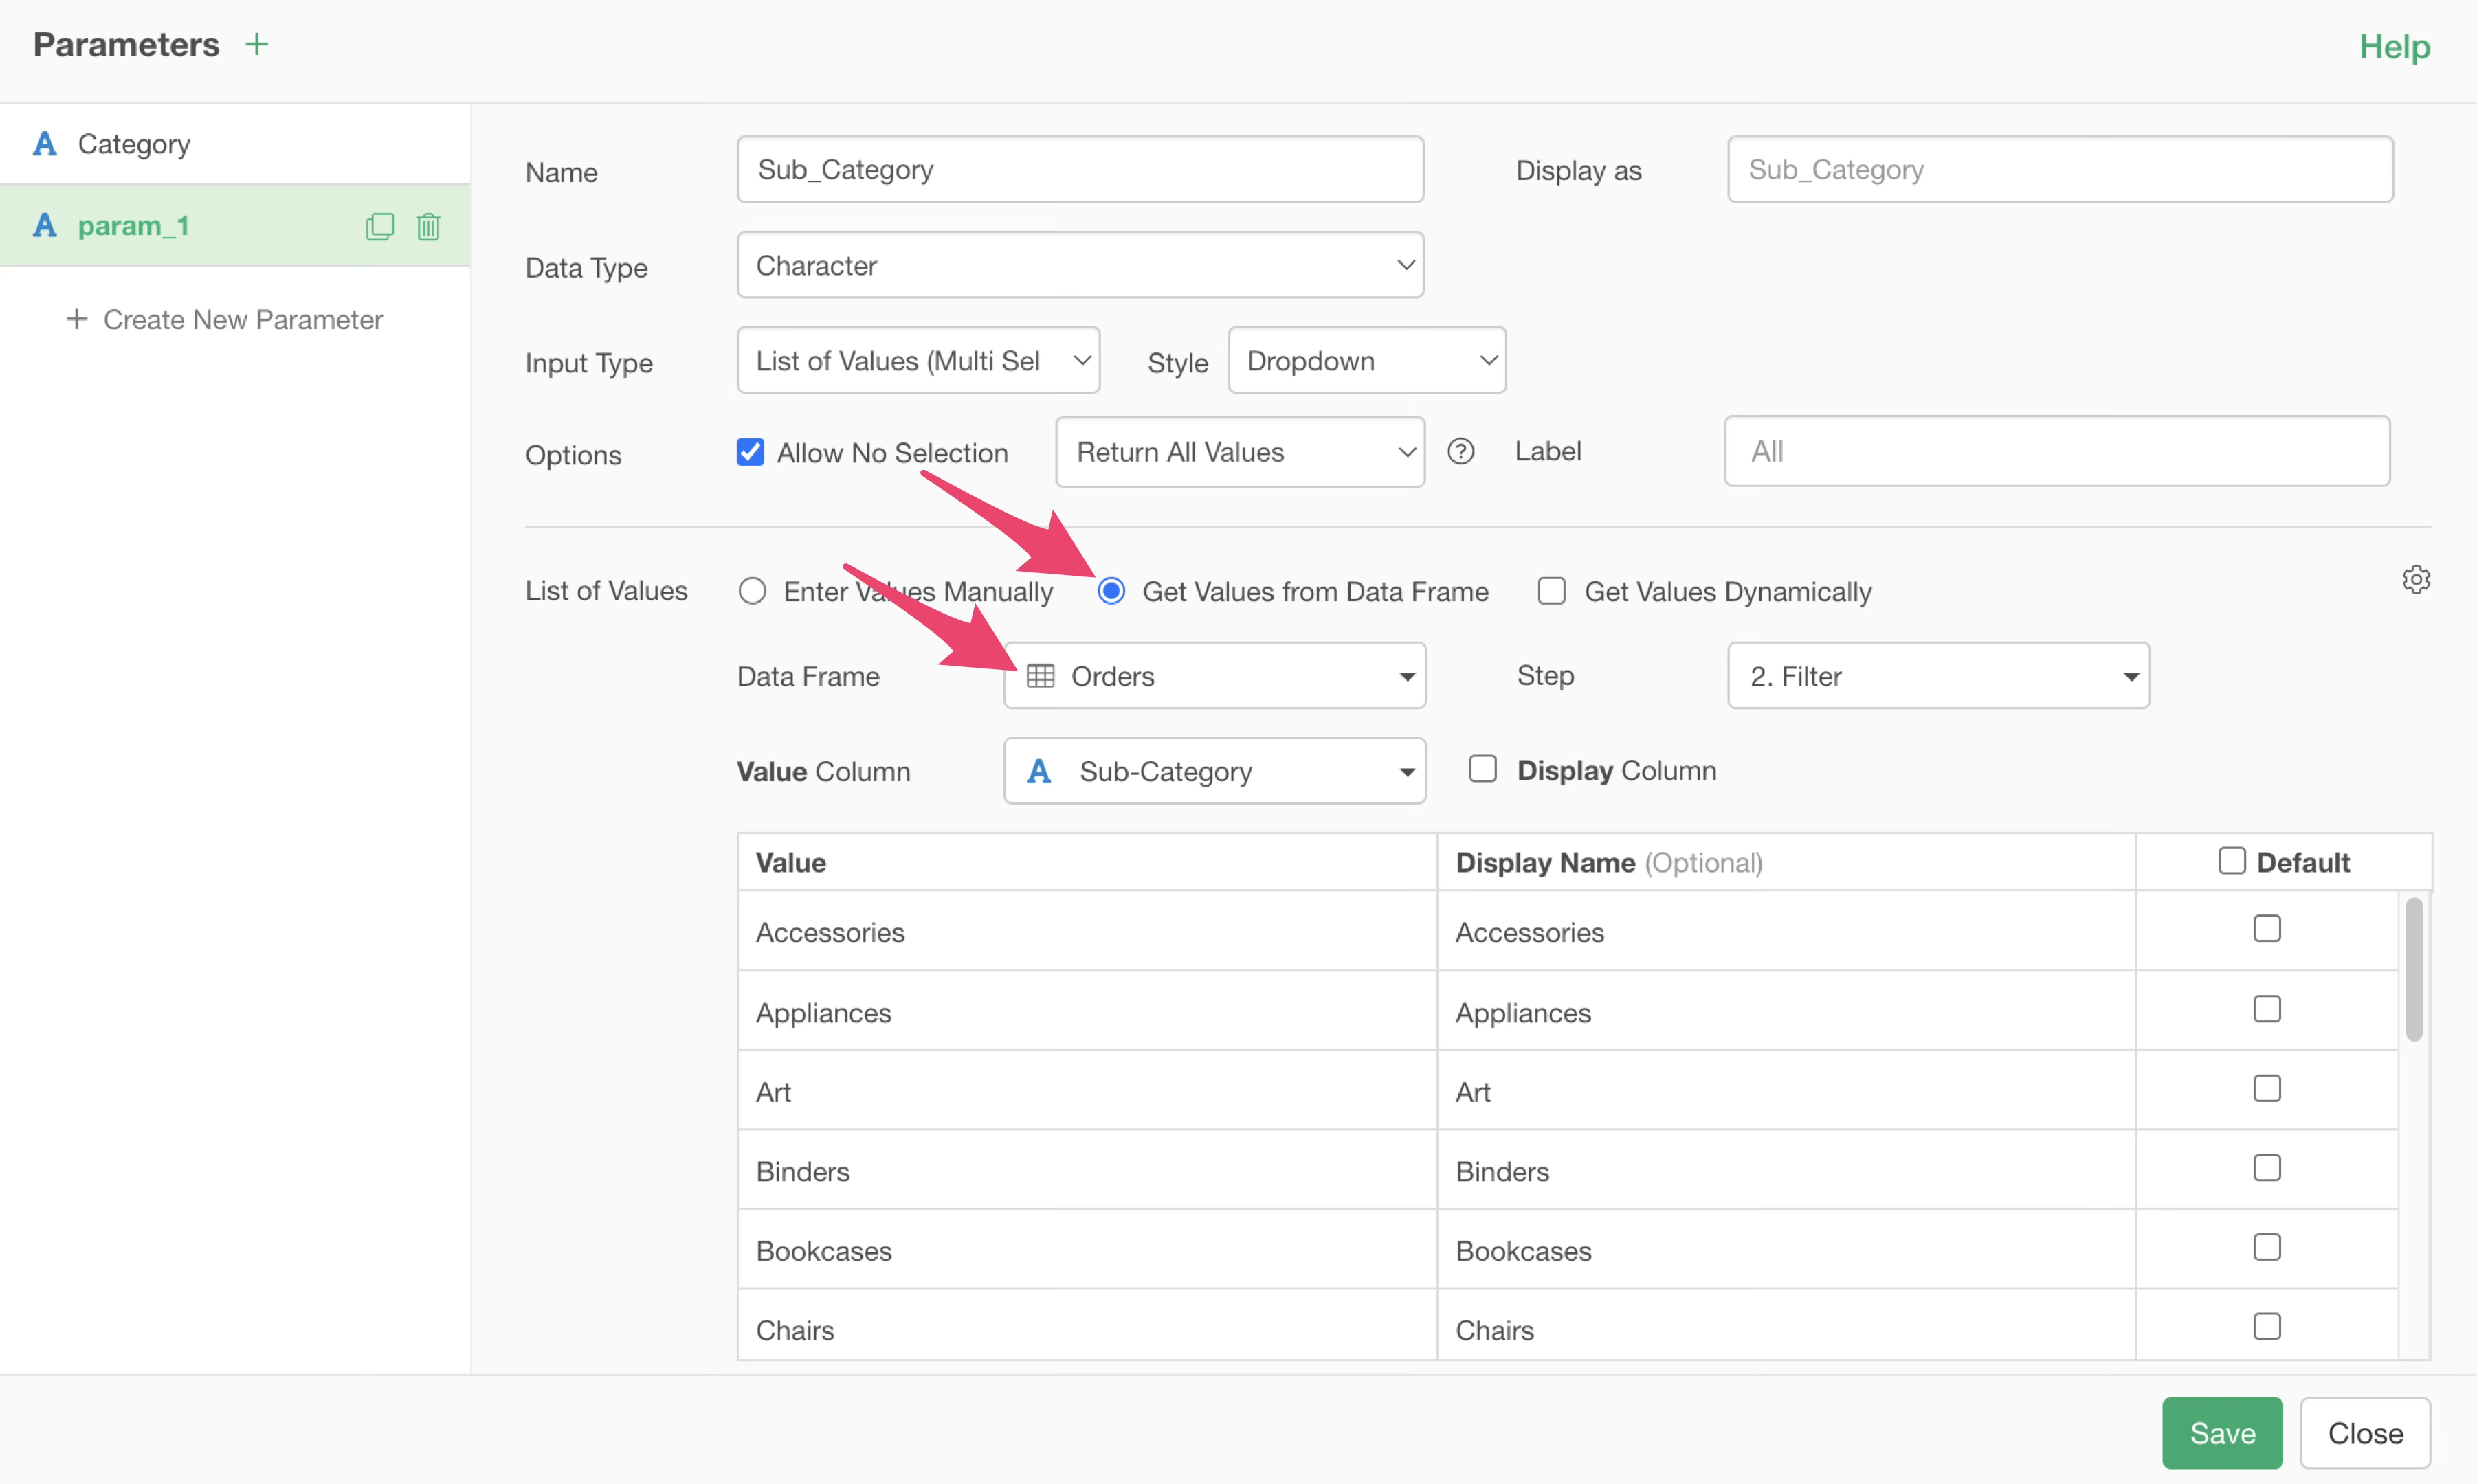
Task: Click the Label input field
Action: tap(2057, 451)
